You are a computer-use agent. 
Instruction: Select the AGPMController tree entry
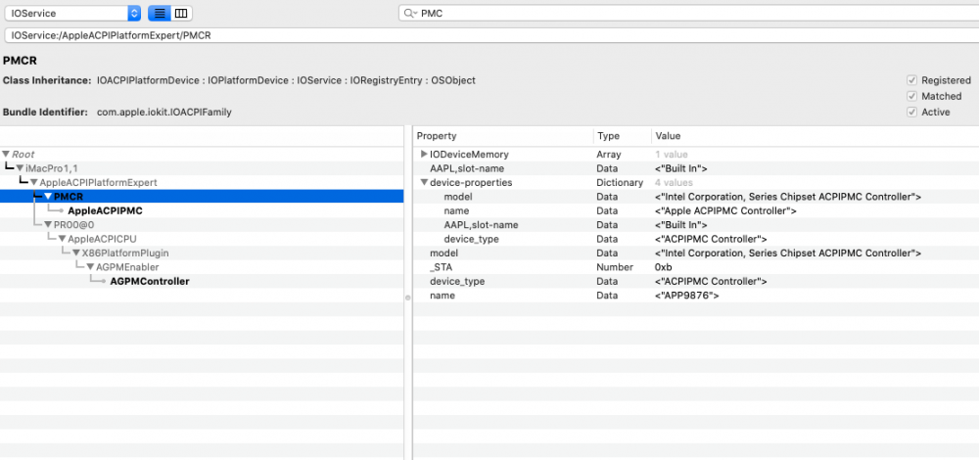[150, 282]
